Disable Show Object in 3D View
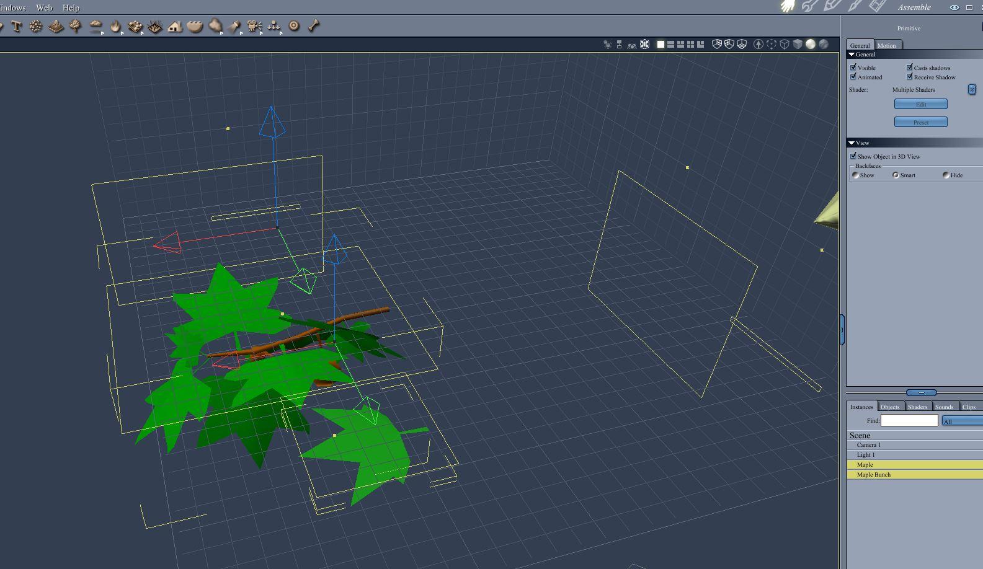Image resolution: width=983 pixels, height=569 pixels. tap(853, 156)
